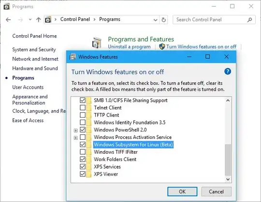Select Windows Subsystem for Linux (Beta) label
The image size is (261, 202).
pos(133,145)
